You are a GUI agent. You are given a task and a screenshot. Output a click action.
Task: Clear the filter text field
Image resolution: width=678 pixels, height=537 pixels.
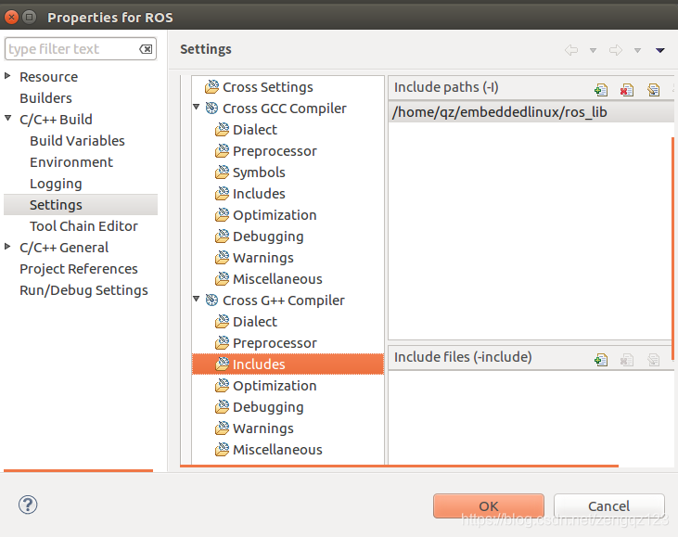click(x=146, y=49)
